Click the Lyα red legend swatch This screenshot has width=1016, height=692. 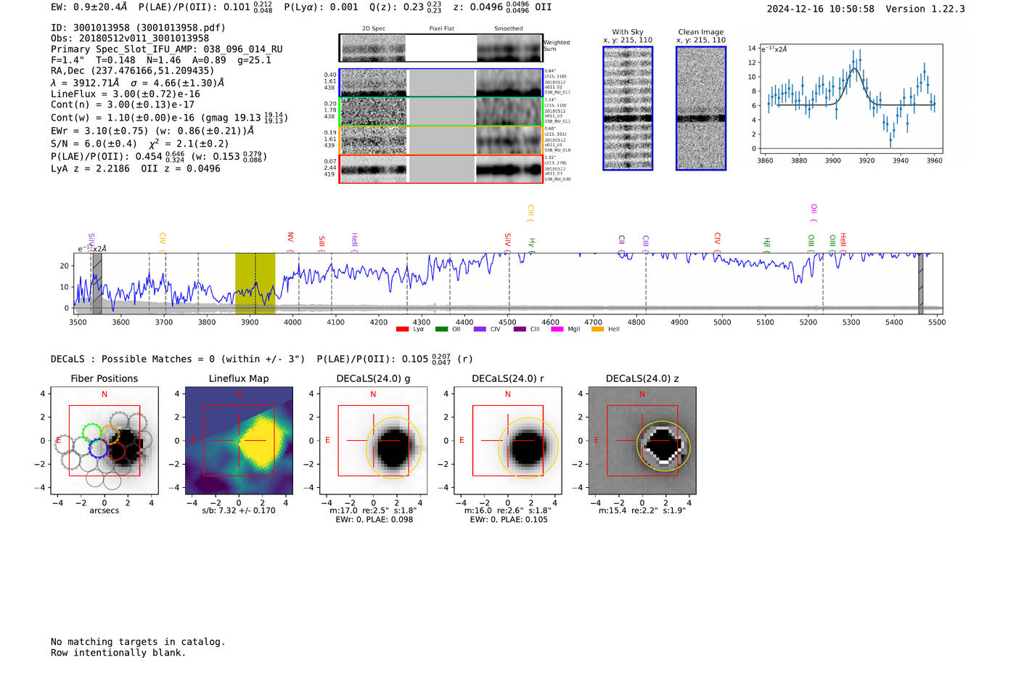click(402, 330)
